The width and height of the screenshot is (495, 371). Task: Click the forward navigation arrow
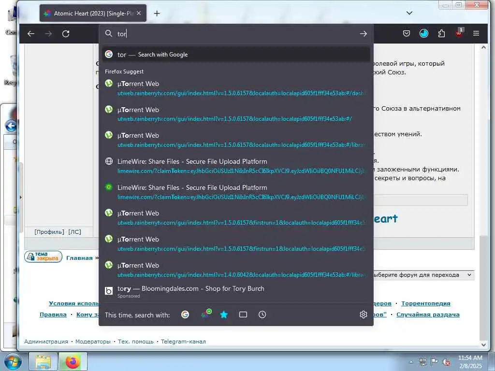48,34
